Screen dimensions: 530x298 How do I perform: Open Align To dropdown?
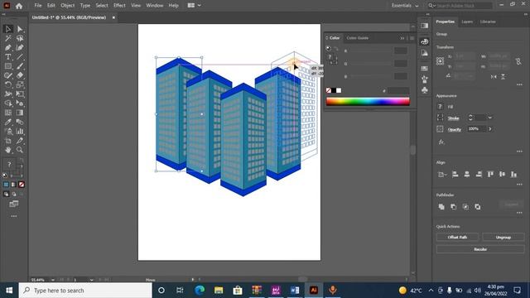coord(441,175)
